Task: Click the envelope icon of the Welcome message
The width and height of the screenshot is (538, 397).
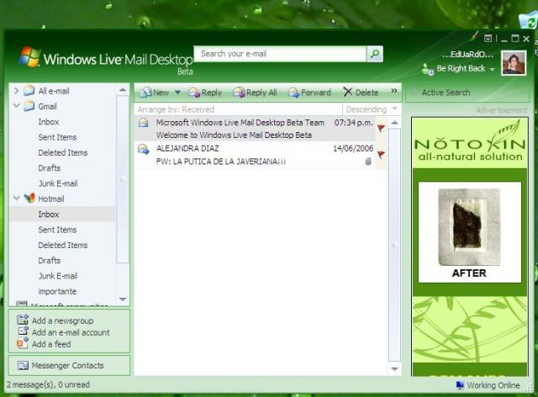Action: (x=144, y=122)
